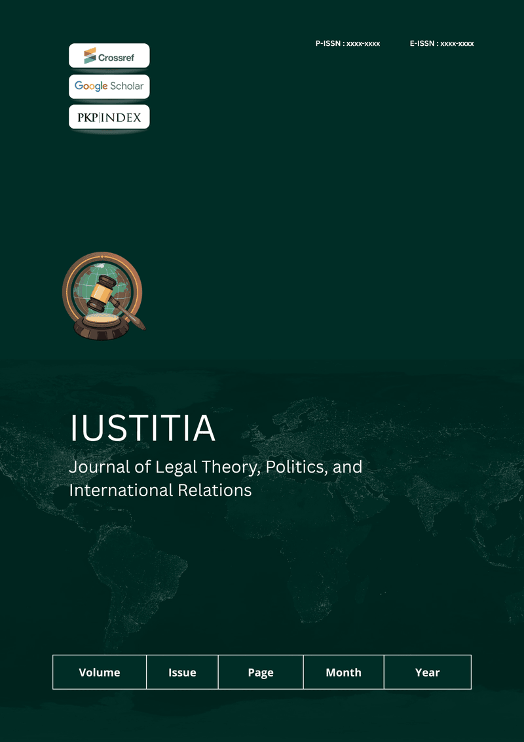Click the 'International Relations' subtitle line
Image resolution: width=524 pixels, height=742 pixels.
pos(160,490)
